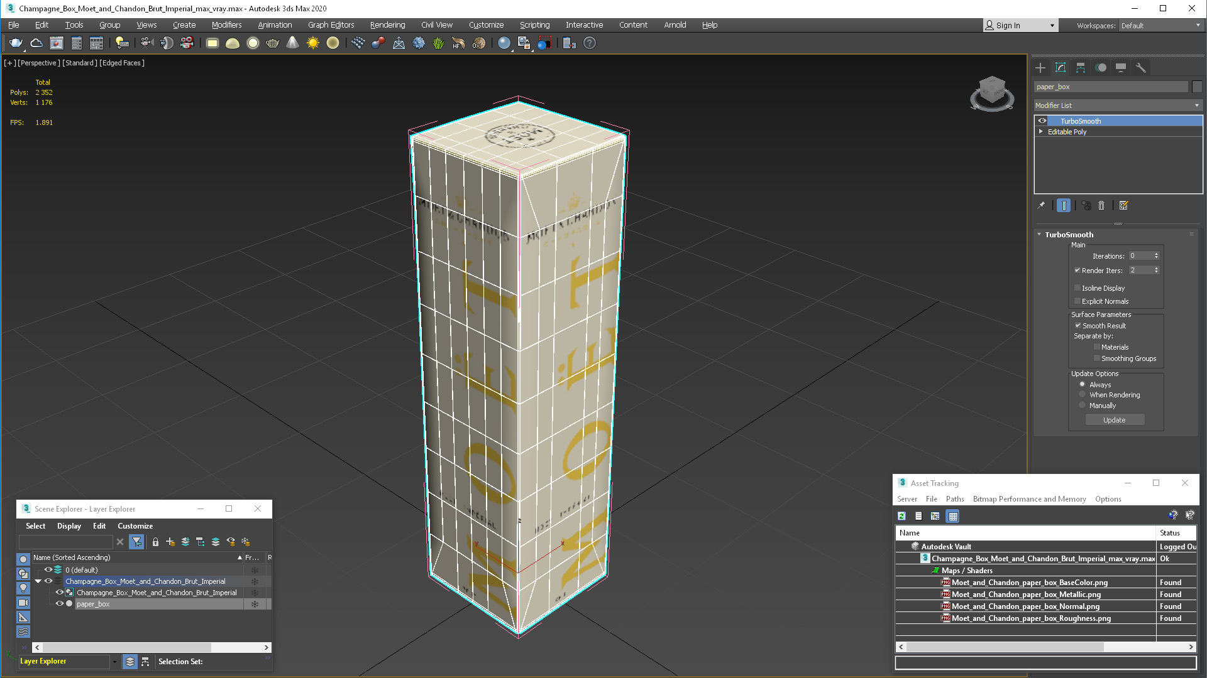Click the object color swatch beside paper_box
Screen dimensions: 1207x678
click(x=1197, y=87)
